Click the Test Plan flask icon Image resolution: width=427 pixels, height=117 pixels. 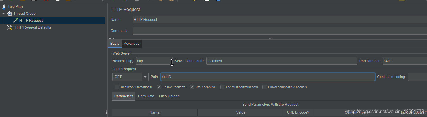click(4, 6)
